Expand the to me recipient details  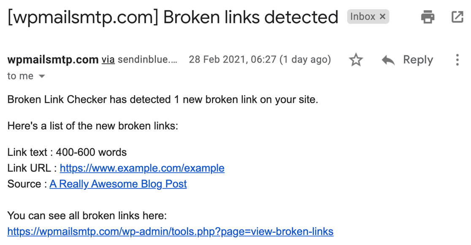(x=19, y=76)
